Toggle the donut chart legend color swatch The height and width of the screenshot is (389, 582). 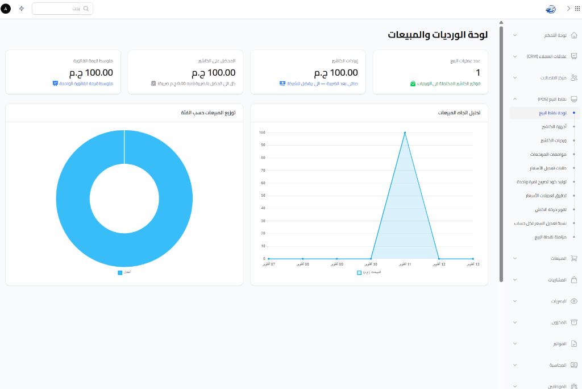(120, 273)
